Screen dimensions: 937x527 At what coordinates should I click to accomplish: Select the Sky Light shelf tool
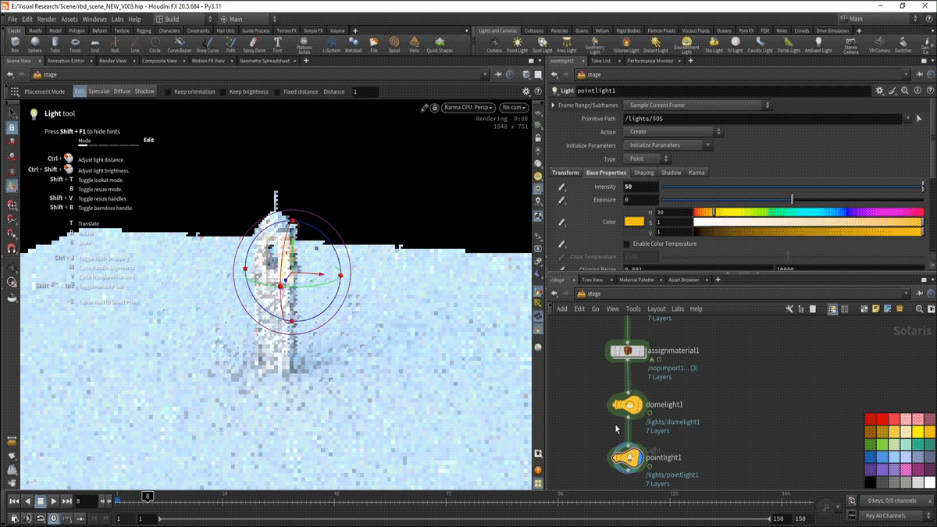point(714,44)
